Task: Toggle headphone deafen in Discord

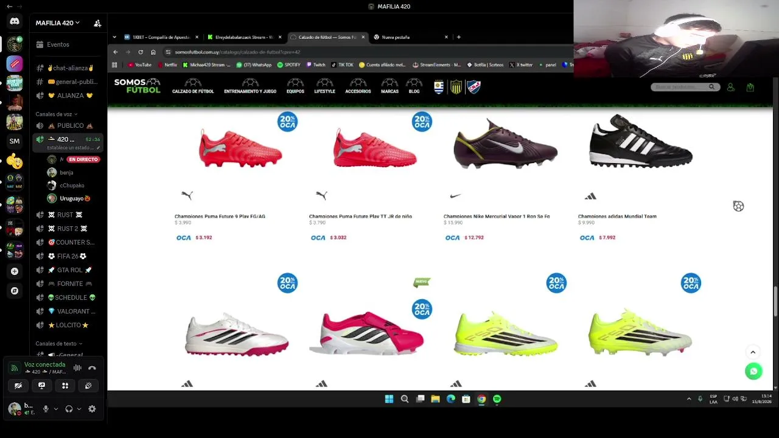Action: coord(69,409)
